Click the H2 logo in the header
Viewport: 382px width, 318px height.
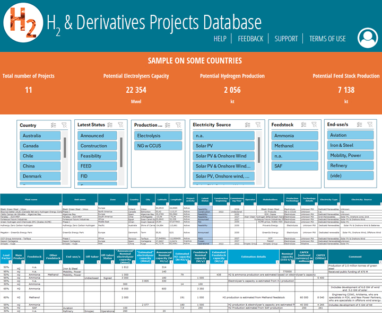[x=23, y=22]
